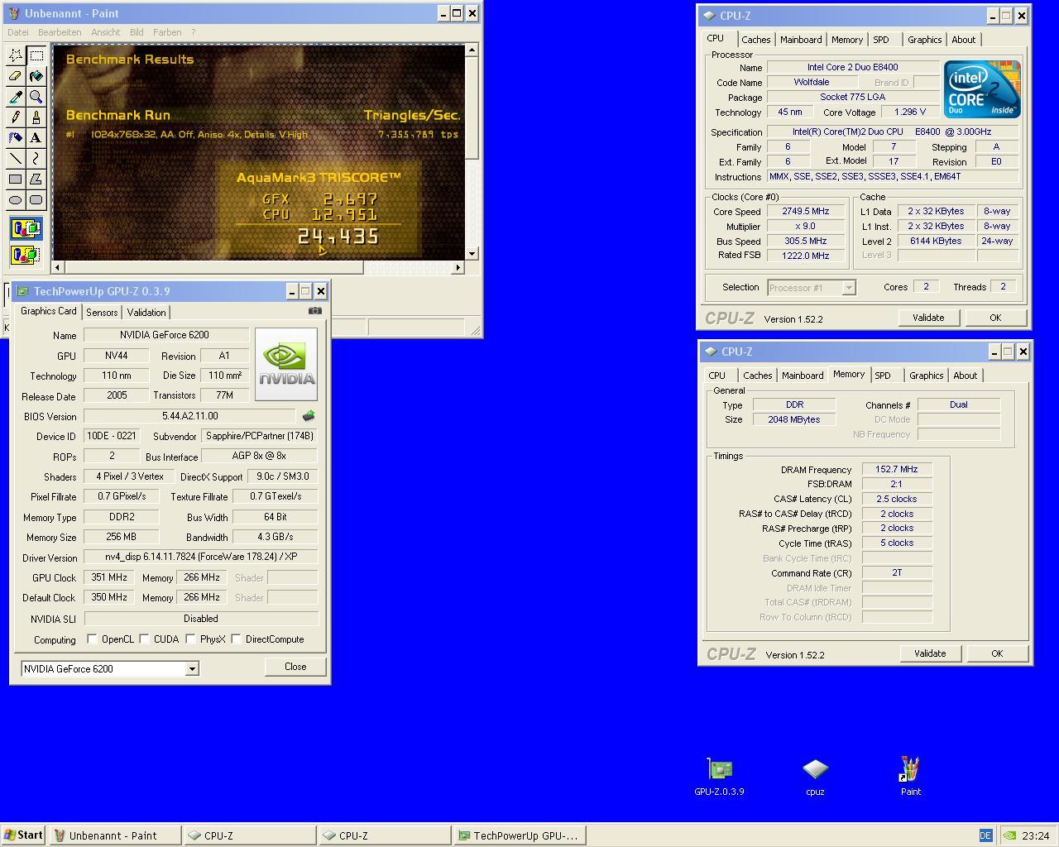The height and width of the screenshot is (847, 1059).
Task: Open the Datei menu in Paint
Action: click(17, 32)
